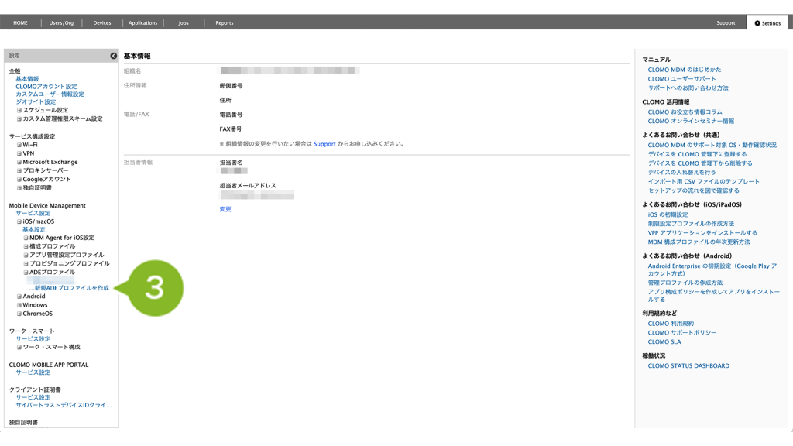Image resolution: width=793 pixels, height=446 pixels.
Task: Expand the カスタム管理権限スキーム設定 node
Action: 19,118
